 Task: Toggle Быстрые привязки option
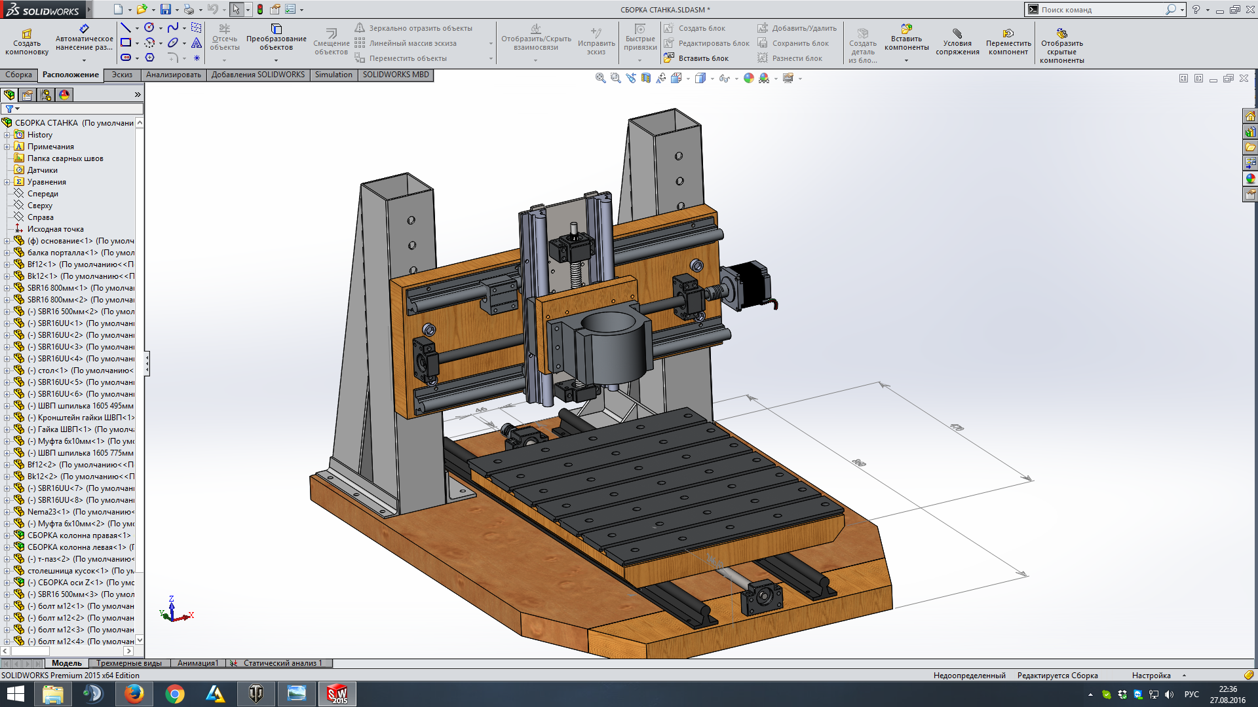point(640,38)
